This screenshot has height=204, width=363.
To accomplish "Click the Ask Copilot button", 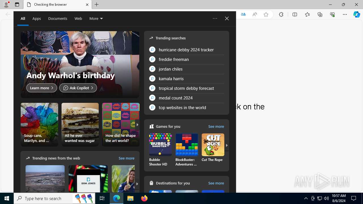I will click(78, 88).
